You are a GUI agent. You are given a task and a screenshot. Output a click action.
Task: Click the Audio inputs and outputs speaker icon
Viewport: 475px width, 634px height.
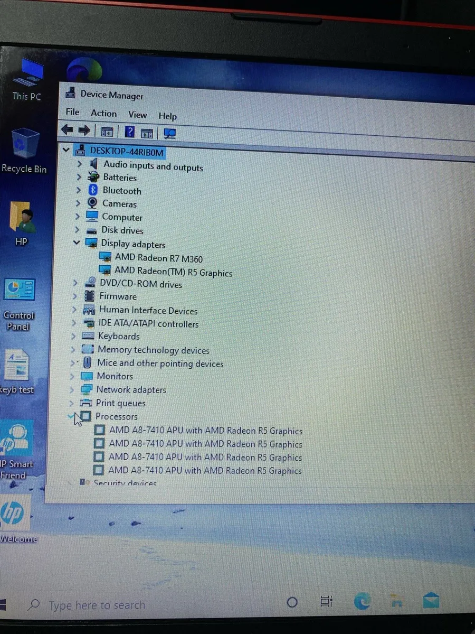click(x=94, y=164)
